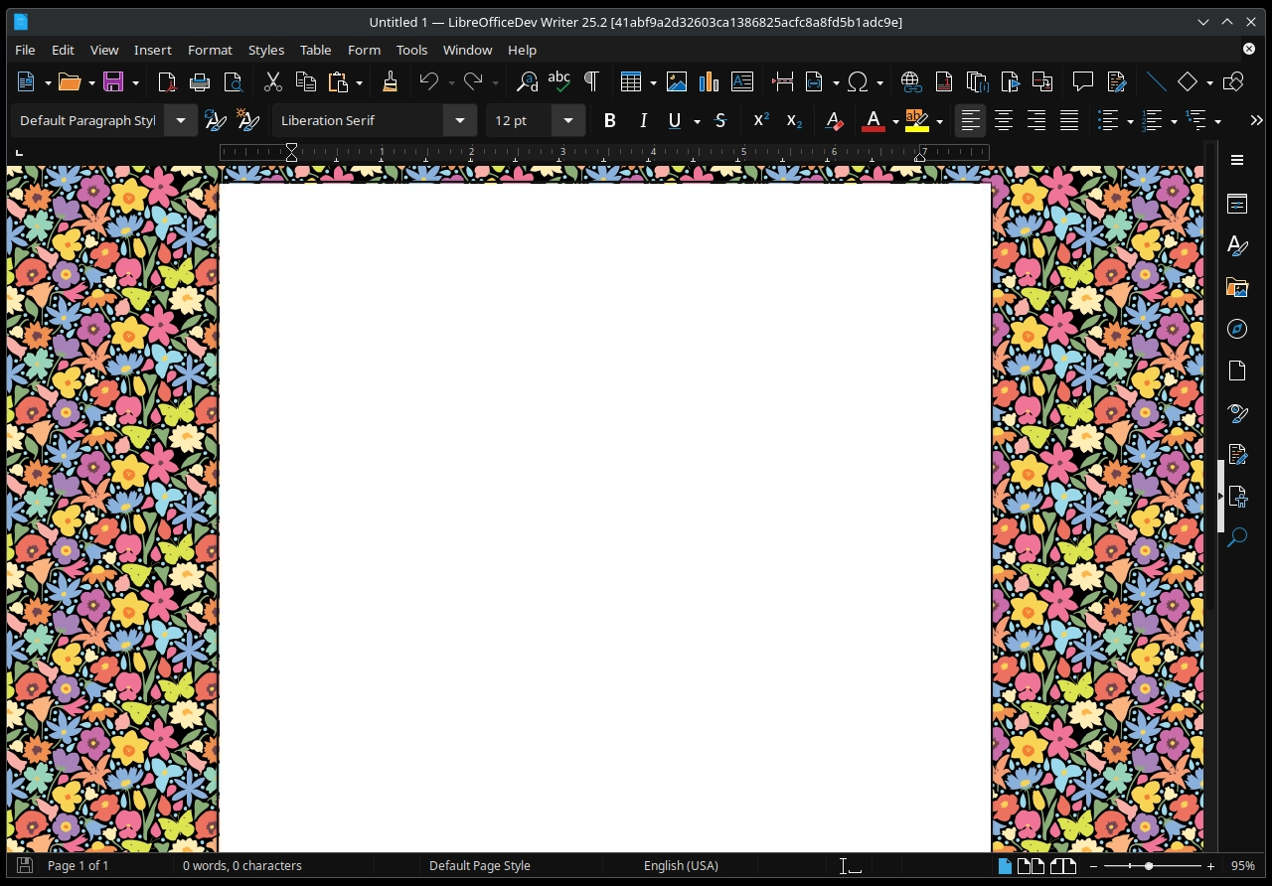Click the English (USA) language status entry
1272x886 pixels.
click(681, 865)
